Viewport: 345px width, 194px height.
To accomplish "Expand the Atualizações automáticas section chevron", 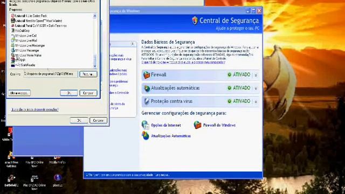I will (256, 88).
